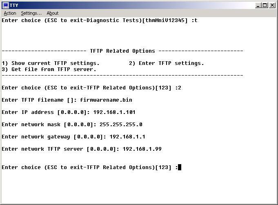Maximize the TTY window
The image size is (278, 205).
(265, 5)
